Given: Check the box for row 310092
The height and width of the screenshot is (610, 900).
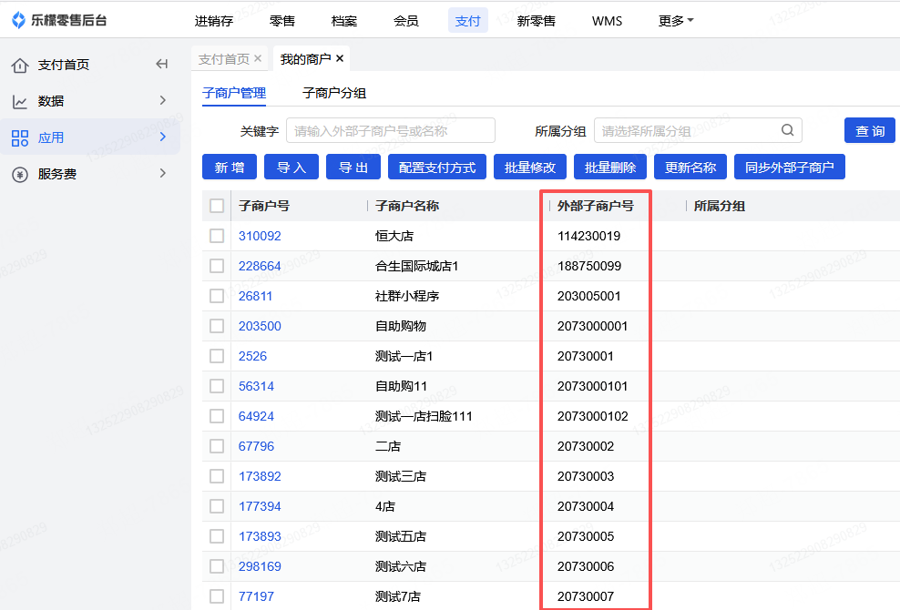Looking at the screenshot, I should 217,236.
